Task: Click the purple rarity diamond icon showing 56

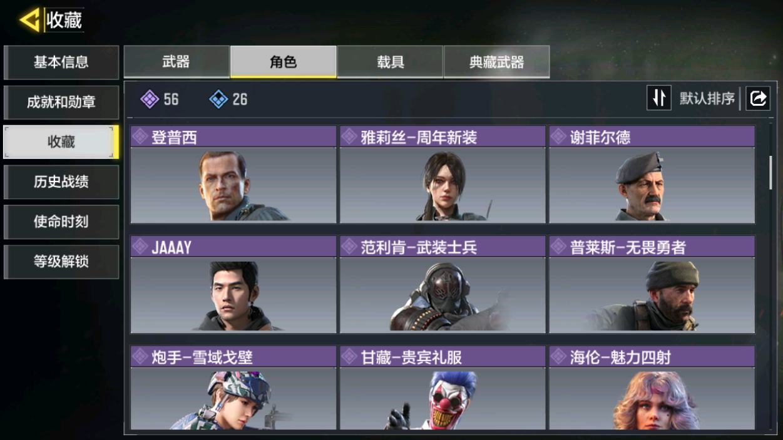Action: click(x=150, y=99)
